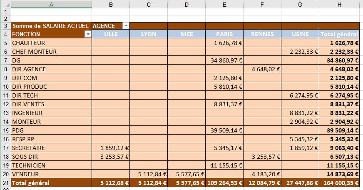Click the USINE column label cell
363x190 pixels.
(300, 34)
